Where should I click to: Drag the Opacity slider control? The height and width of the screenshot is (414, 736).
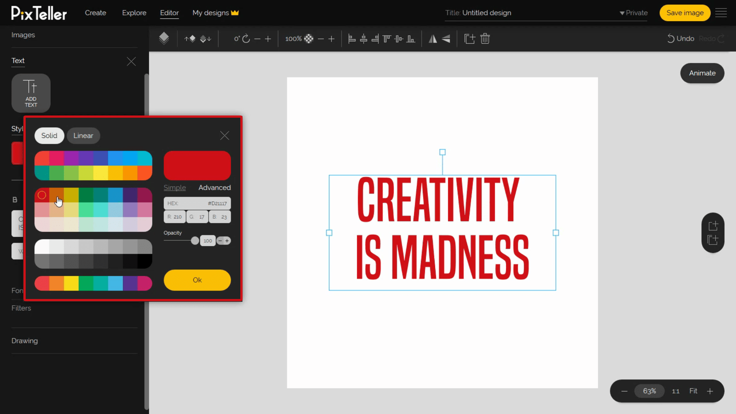coord(195,241)
